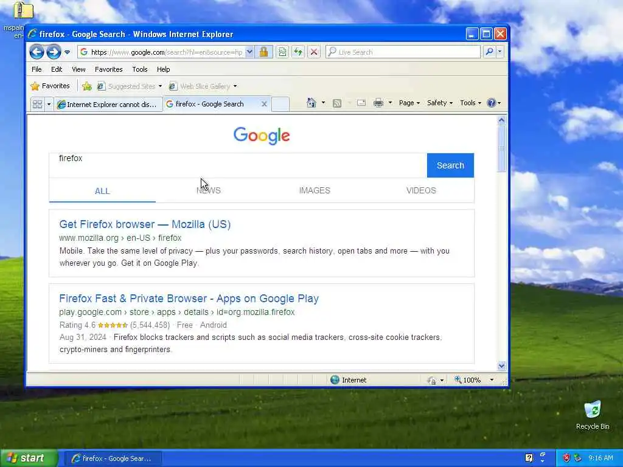Viewport: 623px width, 467px height.
Task: Expand the Print dropdown arrow
Action: (x=390, y=103)
